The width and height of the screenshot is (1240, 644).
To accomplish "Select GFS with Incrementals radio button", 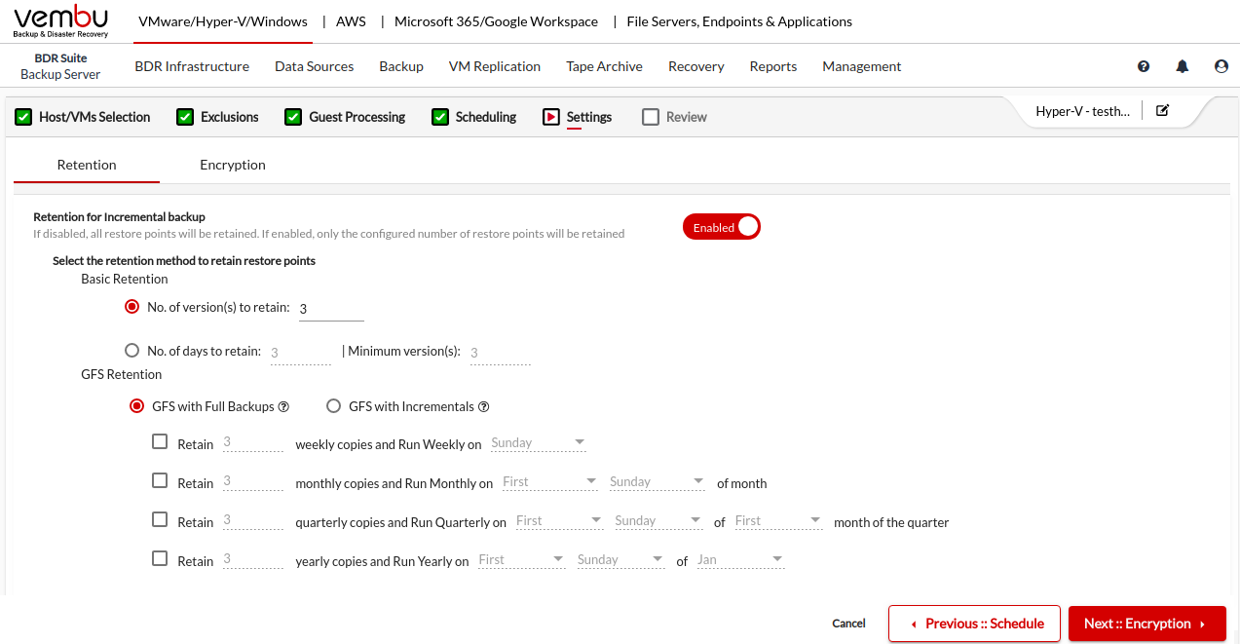I will pyautogui.click(x=333, y=406).
